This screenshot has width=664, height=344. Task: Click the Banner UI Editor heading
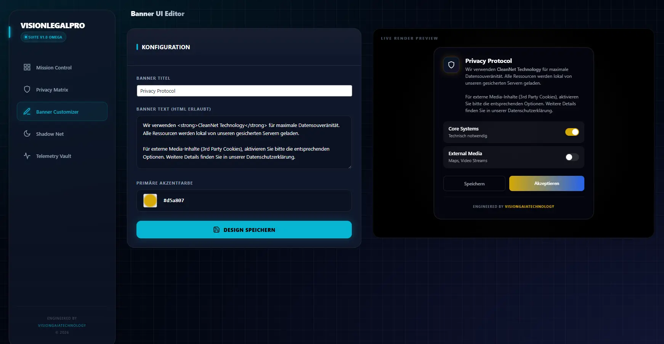pyautogui.click(x=157, y=14)
